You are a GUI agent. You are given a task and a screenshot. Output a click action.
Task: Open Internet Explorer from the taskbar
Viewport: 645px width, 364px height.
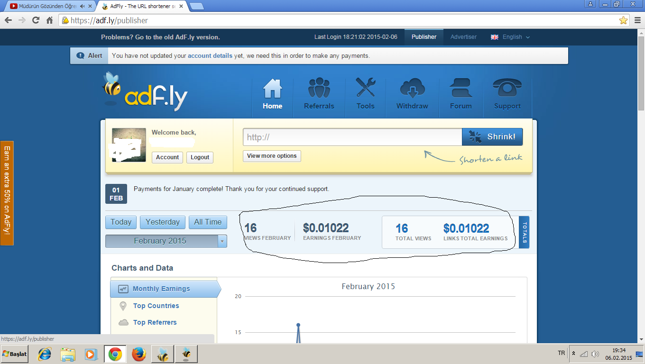pos(45,354)
